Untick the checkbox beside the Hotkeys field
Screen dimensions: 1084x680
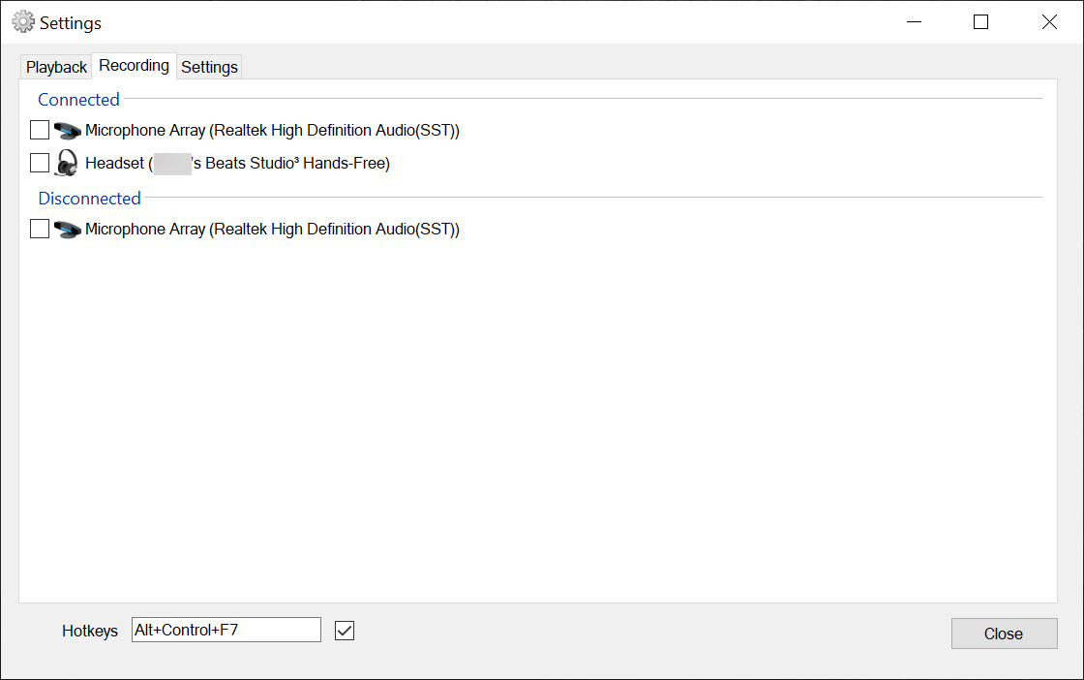(x=345, y=631)
